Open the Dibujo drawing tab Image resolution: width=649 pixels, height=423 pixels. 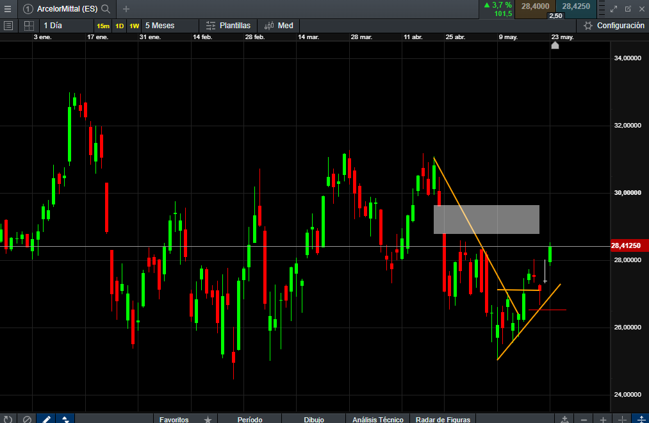coord(314,419)
